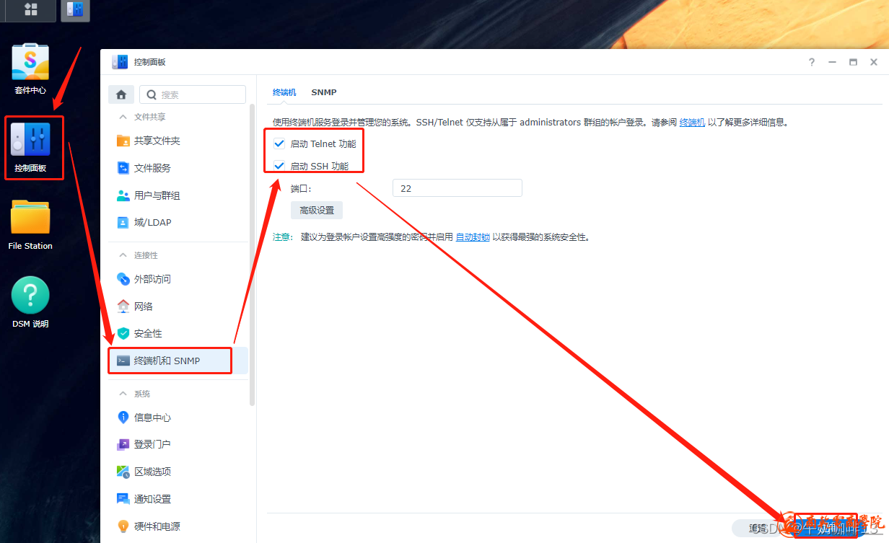Toggle 启动 SSH 功能 checkbox
Screen dimensions: 889x543
click(x=279, y=167)
